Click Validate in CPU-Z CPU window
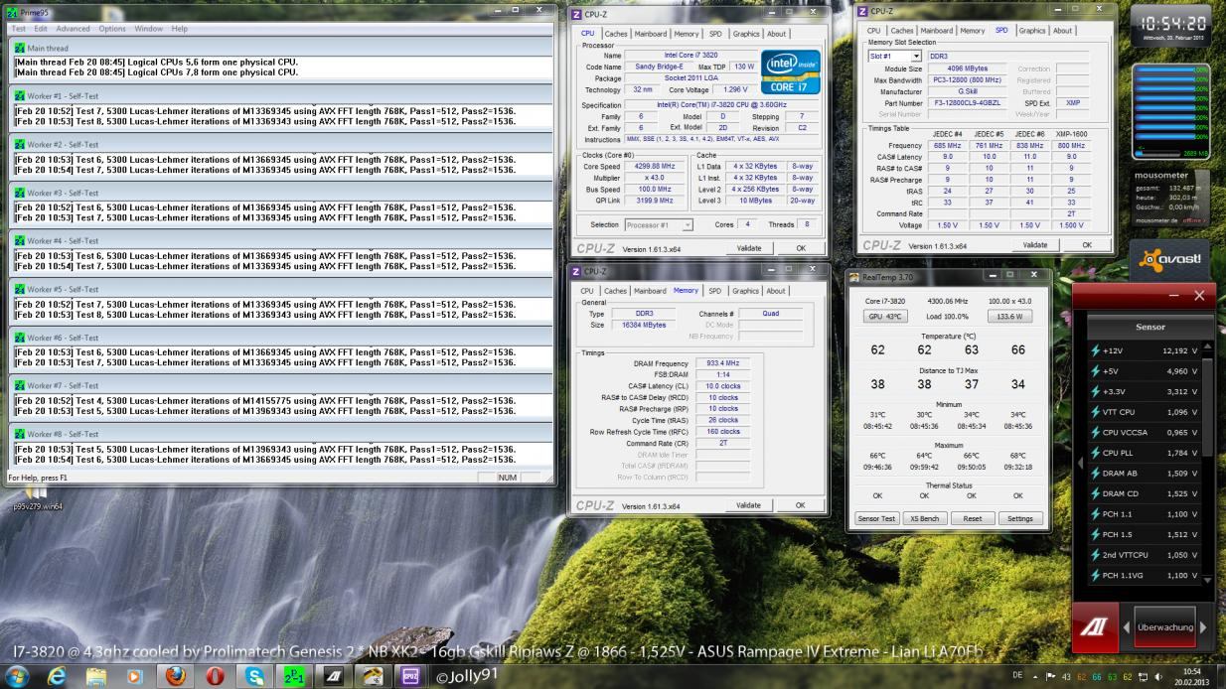 coord(749,248)
